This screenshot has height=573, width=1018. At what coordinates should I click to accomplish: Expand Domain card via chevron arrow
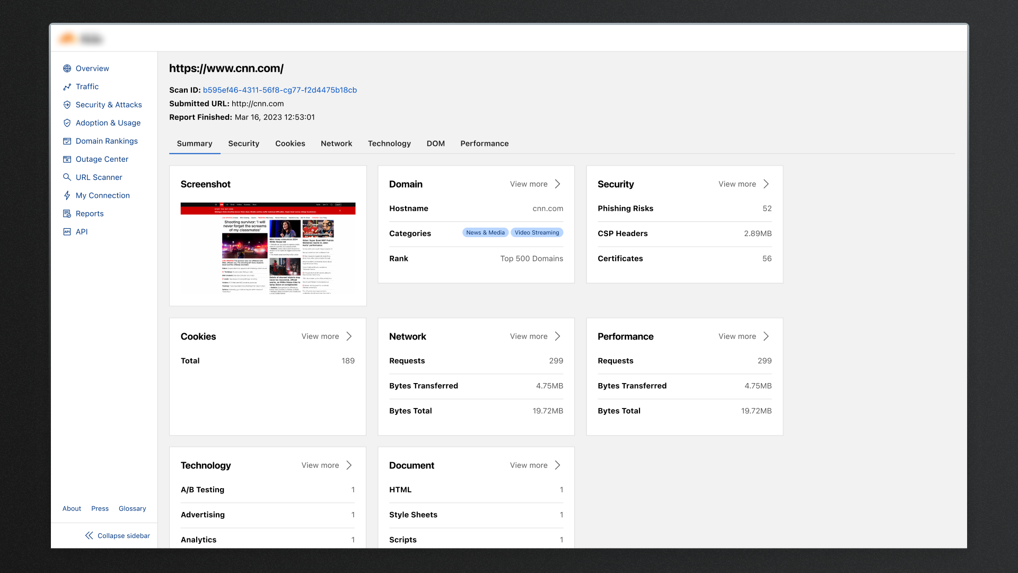pos(557,184)
